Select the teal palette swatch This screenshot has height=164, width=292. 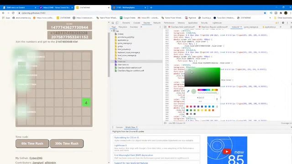click(187, 110)
